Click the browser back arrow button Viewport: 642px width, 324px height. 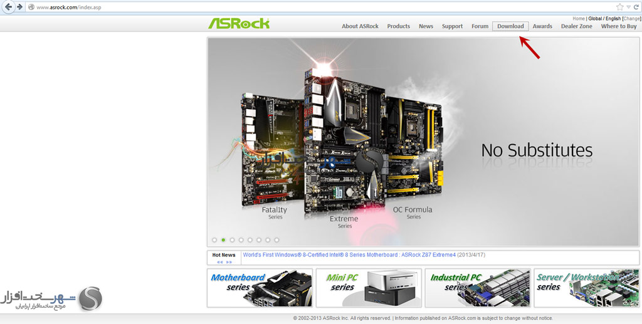(x=9, y=7)
